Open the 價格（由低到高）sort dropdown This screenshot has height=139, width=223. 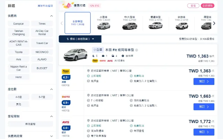click(x=80, y=39)
